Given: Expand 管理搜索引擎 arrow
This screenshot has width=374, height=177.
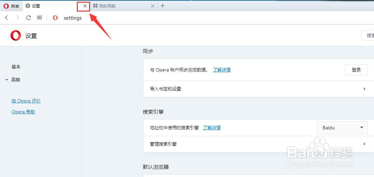Looking at the screenshot, I should pos(364,144).
